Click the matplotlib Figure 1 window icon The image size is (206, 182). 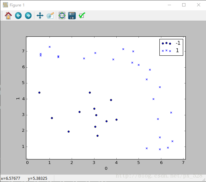[x=5, y=5]
